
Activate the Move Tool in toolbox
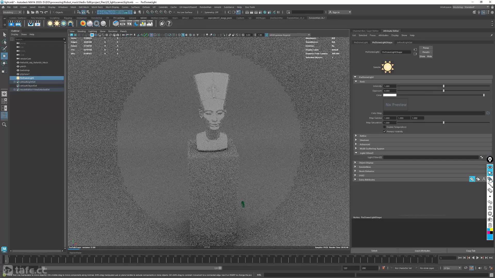pyautogui.click(x=4, y=56)
